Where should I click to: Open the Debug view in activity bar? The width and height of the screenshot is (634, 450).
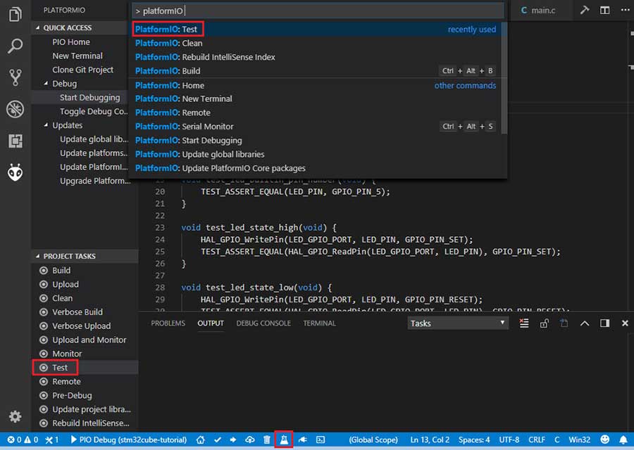click(x=15, y=109)
